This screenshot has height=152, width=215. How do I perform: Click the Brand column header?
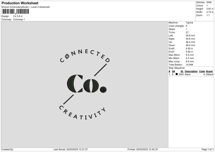pyautogui.click(x=209, y=71)
